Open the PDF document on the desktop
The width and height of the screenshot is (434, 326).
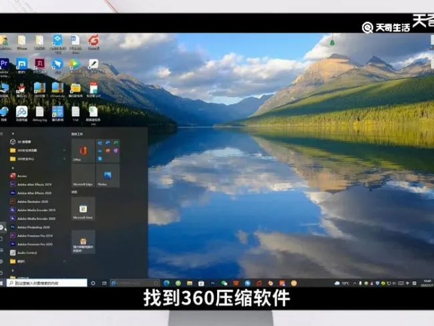coord(93,90)
